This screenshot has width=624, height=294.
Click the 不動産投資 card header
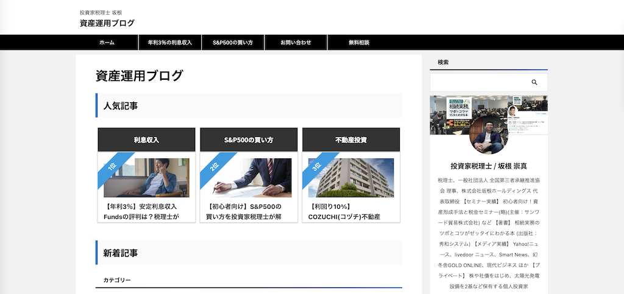point(351,140)
